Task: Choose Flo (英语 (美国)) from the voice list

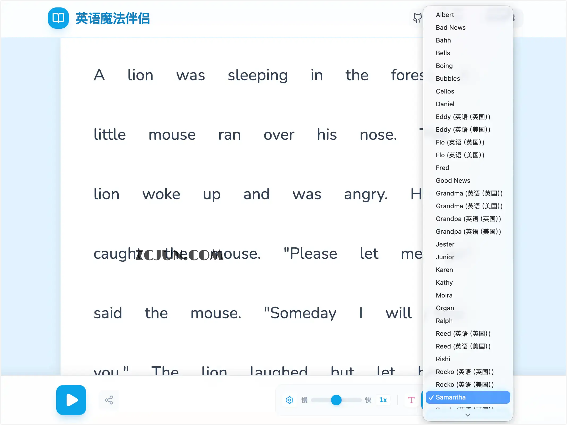Action: pyautogui.click(x=460, y=155)
